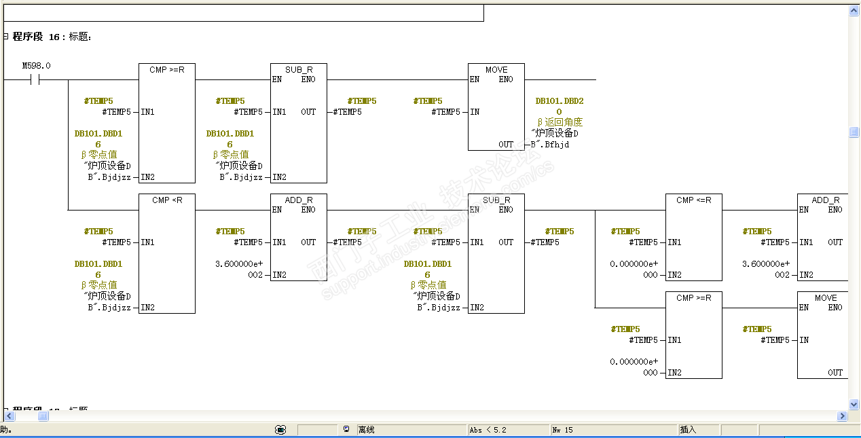Click the vertical scrollbar up arrow

pos(854,10)
